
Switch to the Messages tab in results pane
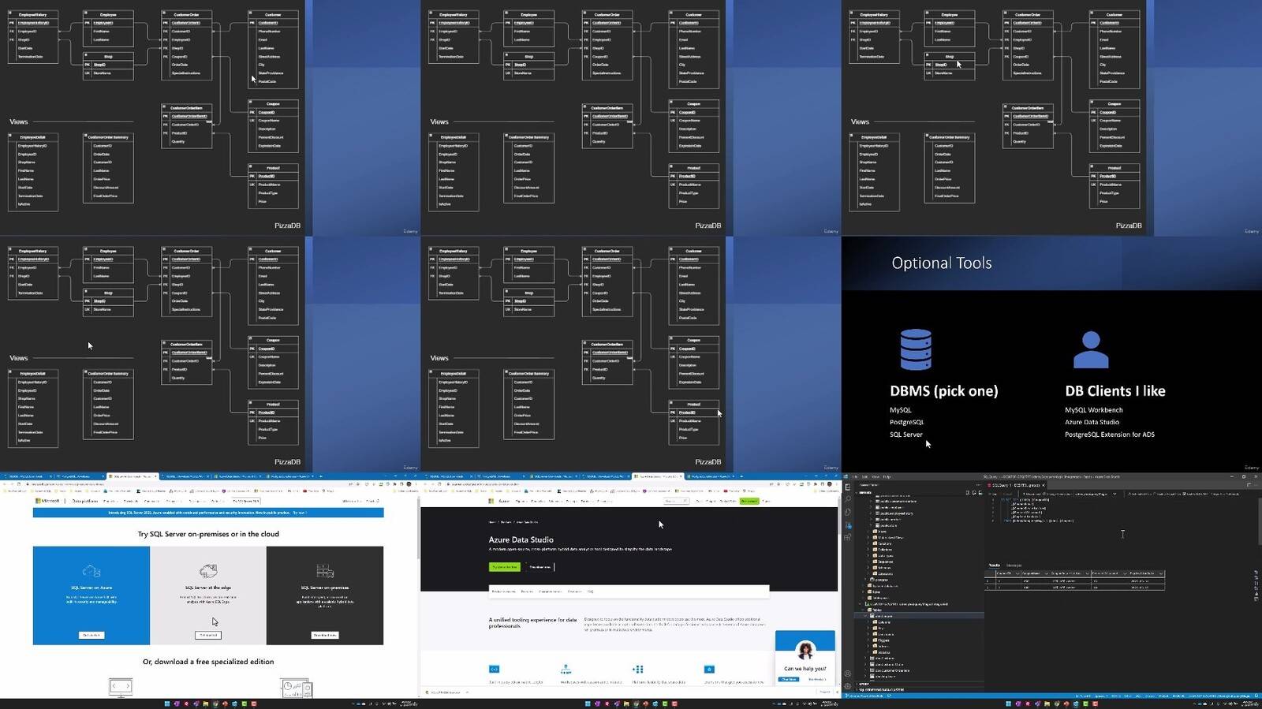1014,565
